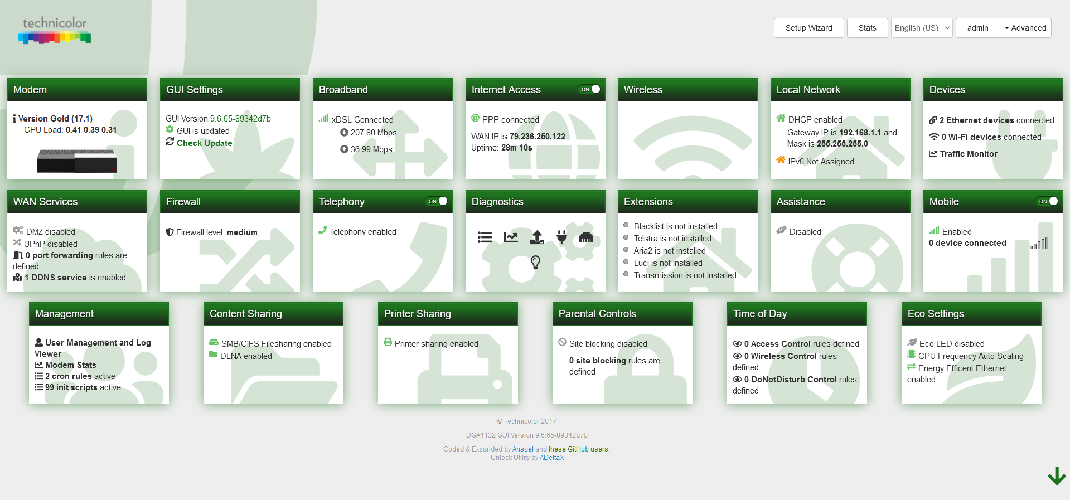Image resolution: width=1070 pixels, height=500 pixels.
Task: Toggle the Internet Access ON switch
Action: [590, 89]
